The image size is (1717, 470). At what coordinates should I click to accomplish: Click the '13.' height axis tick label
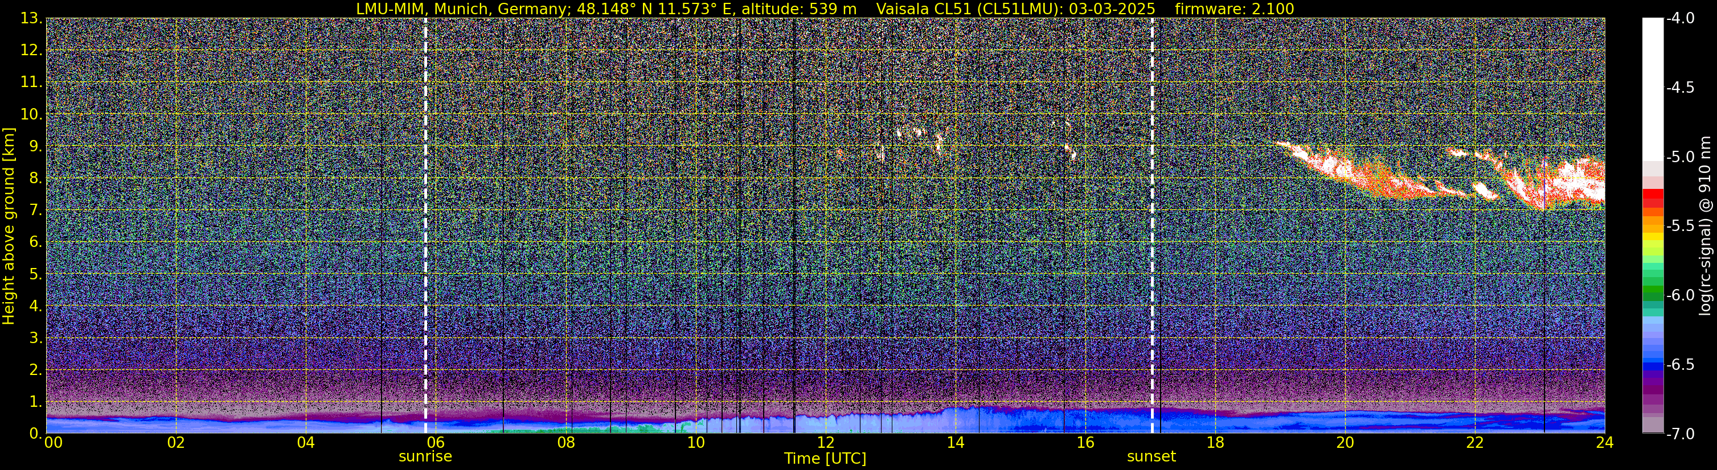click(31, 19)
